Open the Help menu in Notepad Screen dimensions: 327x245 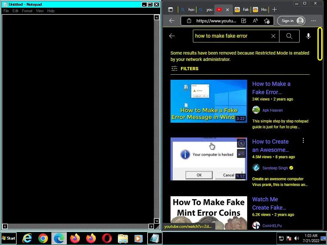pos(51,11)
